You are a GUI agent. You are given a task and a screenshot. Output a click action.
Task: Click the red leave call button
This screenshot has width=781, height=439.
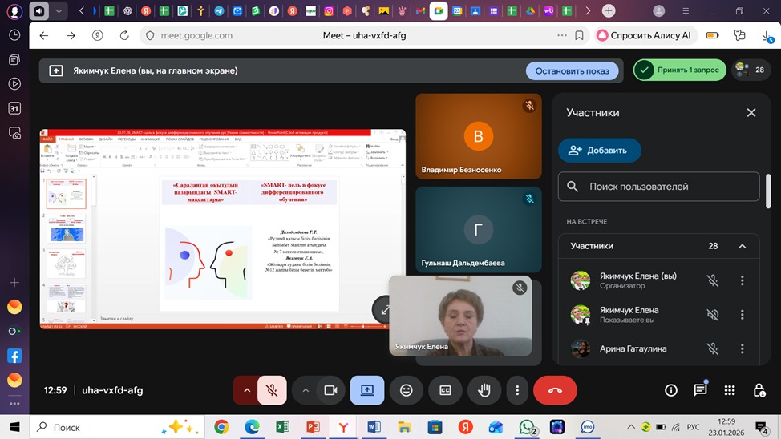point(555,390)
